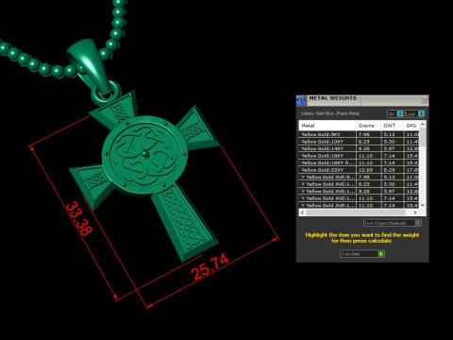Viewport: 453px width, 340px height.
Task: Sort by the Grams column header
Action: [368, 126]
